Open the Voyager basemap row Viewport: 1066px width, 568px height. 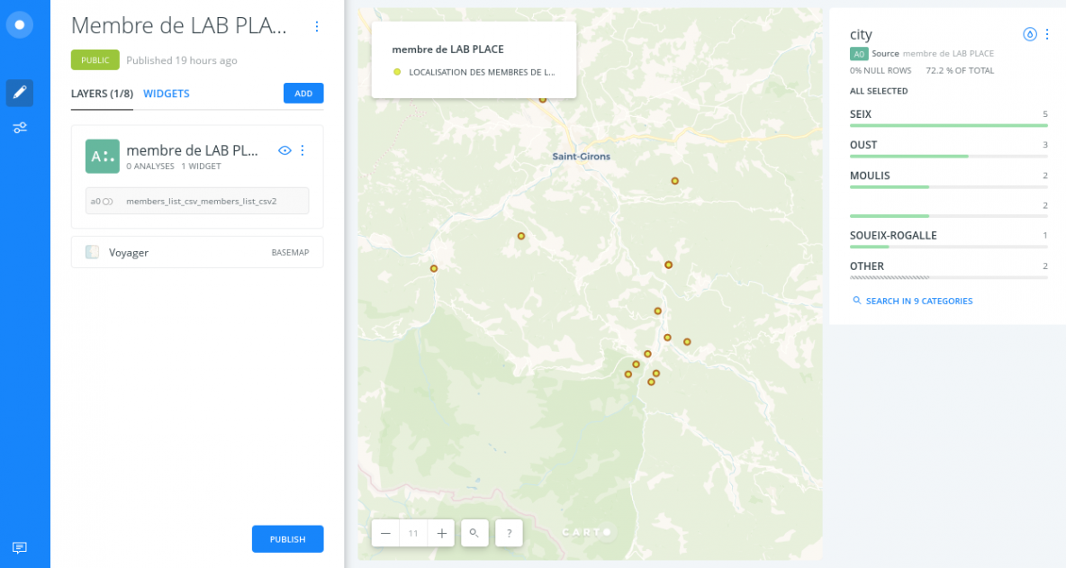[197, 252]
